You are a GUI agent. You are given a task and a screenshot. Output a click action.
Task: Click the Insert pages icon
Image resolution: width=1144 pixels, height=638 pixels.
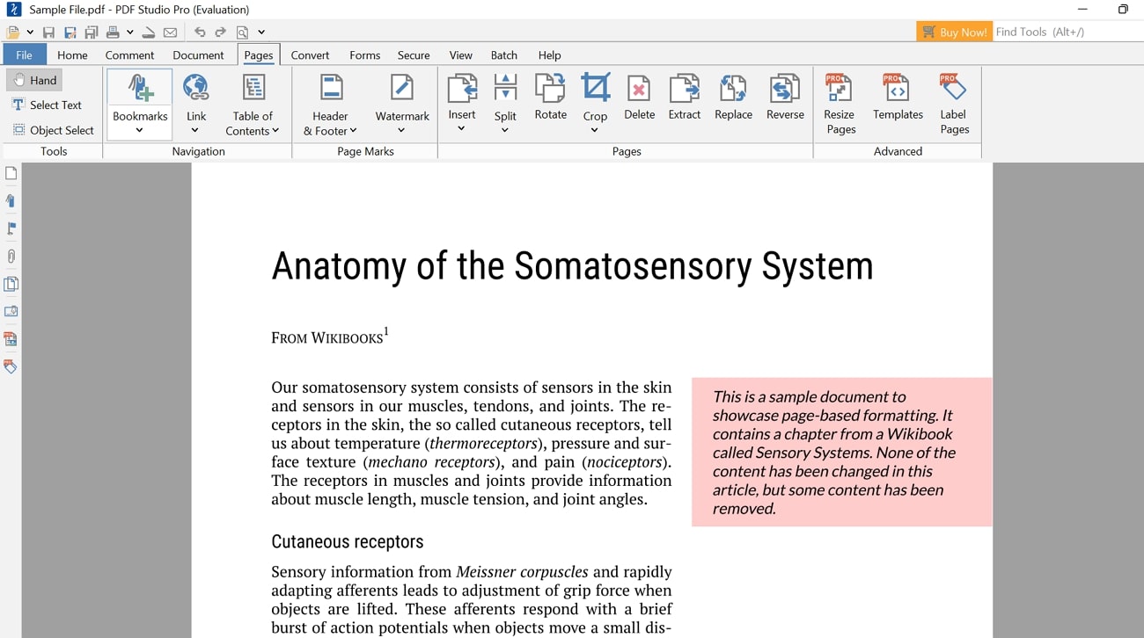click(x=462, y=88)
